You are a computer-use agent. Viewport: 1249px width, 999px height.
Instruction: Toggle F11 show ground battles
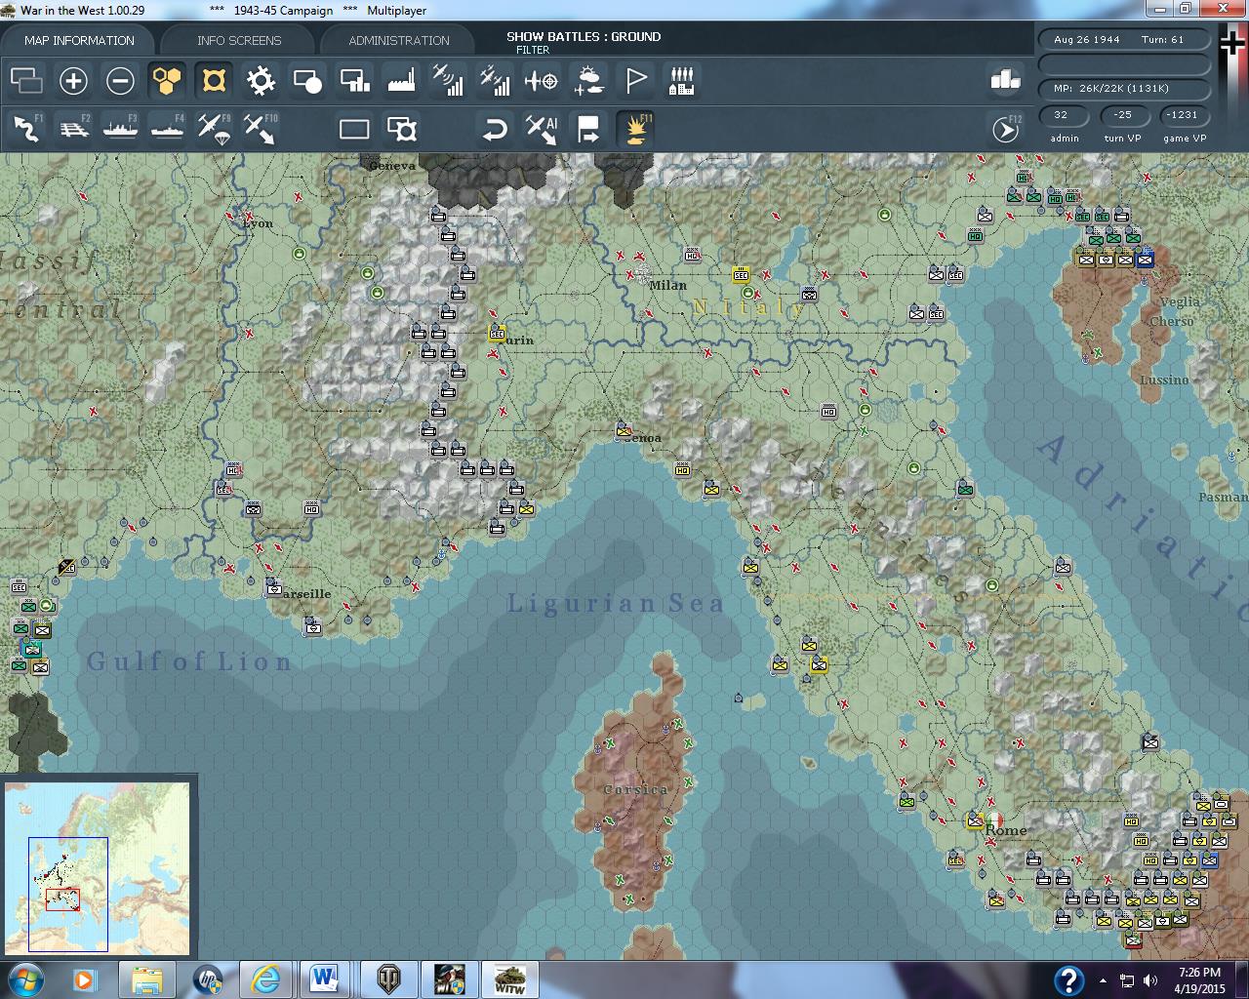635,129
